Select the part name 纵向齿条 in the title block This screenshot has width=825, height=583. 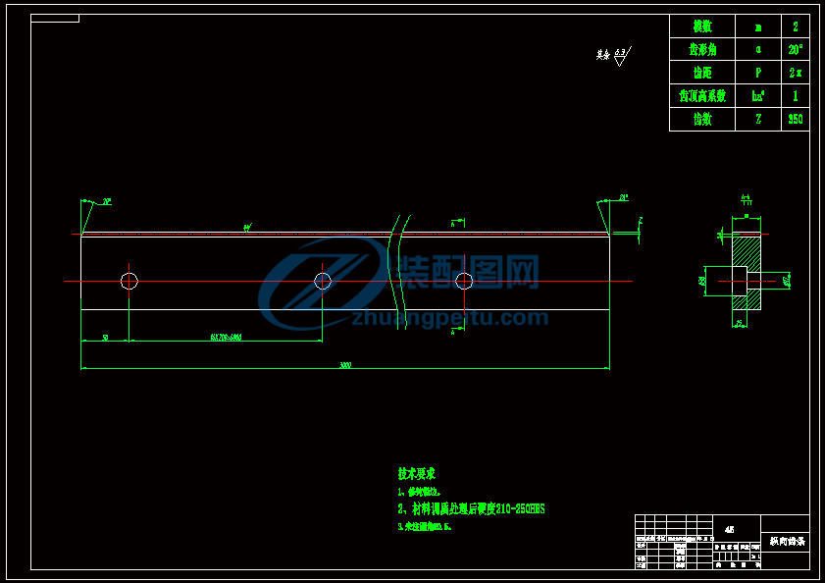[x=787, y=542]
